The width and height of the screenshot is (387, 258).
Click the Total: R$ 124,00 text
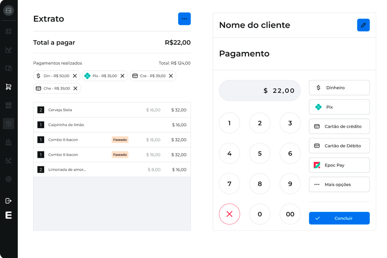pyautogui.click(x=174, y=63)
